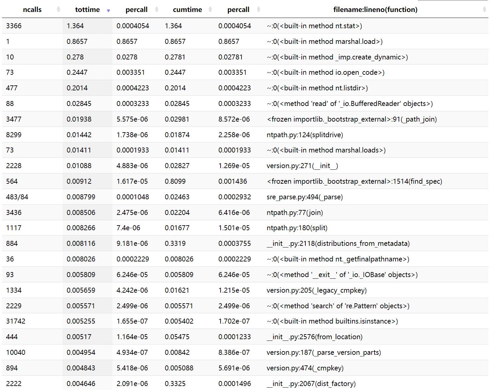Select the marshal.load function cell

(x=324, y=42)
